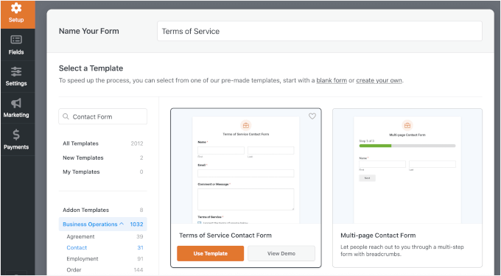Select New Templates category
Image resolution: width=501 pixels, height=276 pixels.
(103, 158)
